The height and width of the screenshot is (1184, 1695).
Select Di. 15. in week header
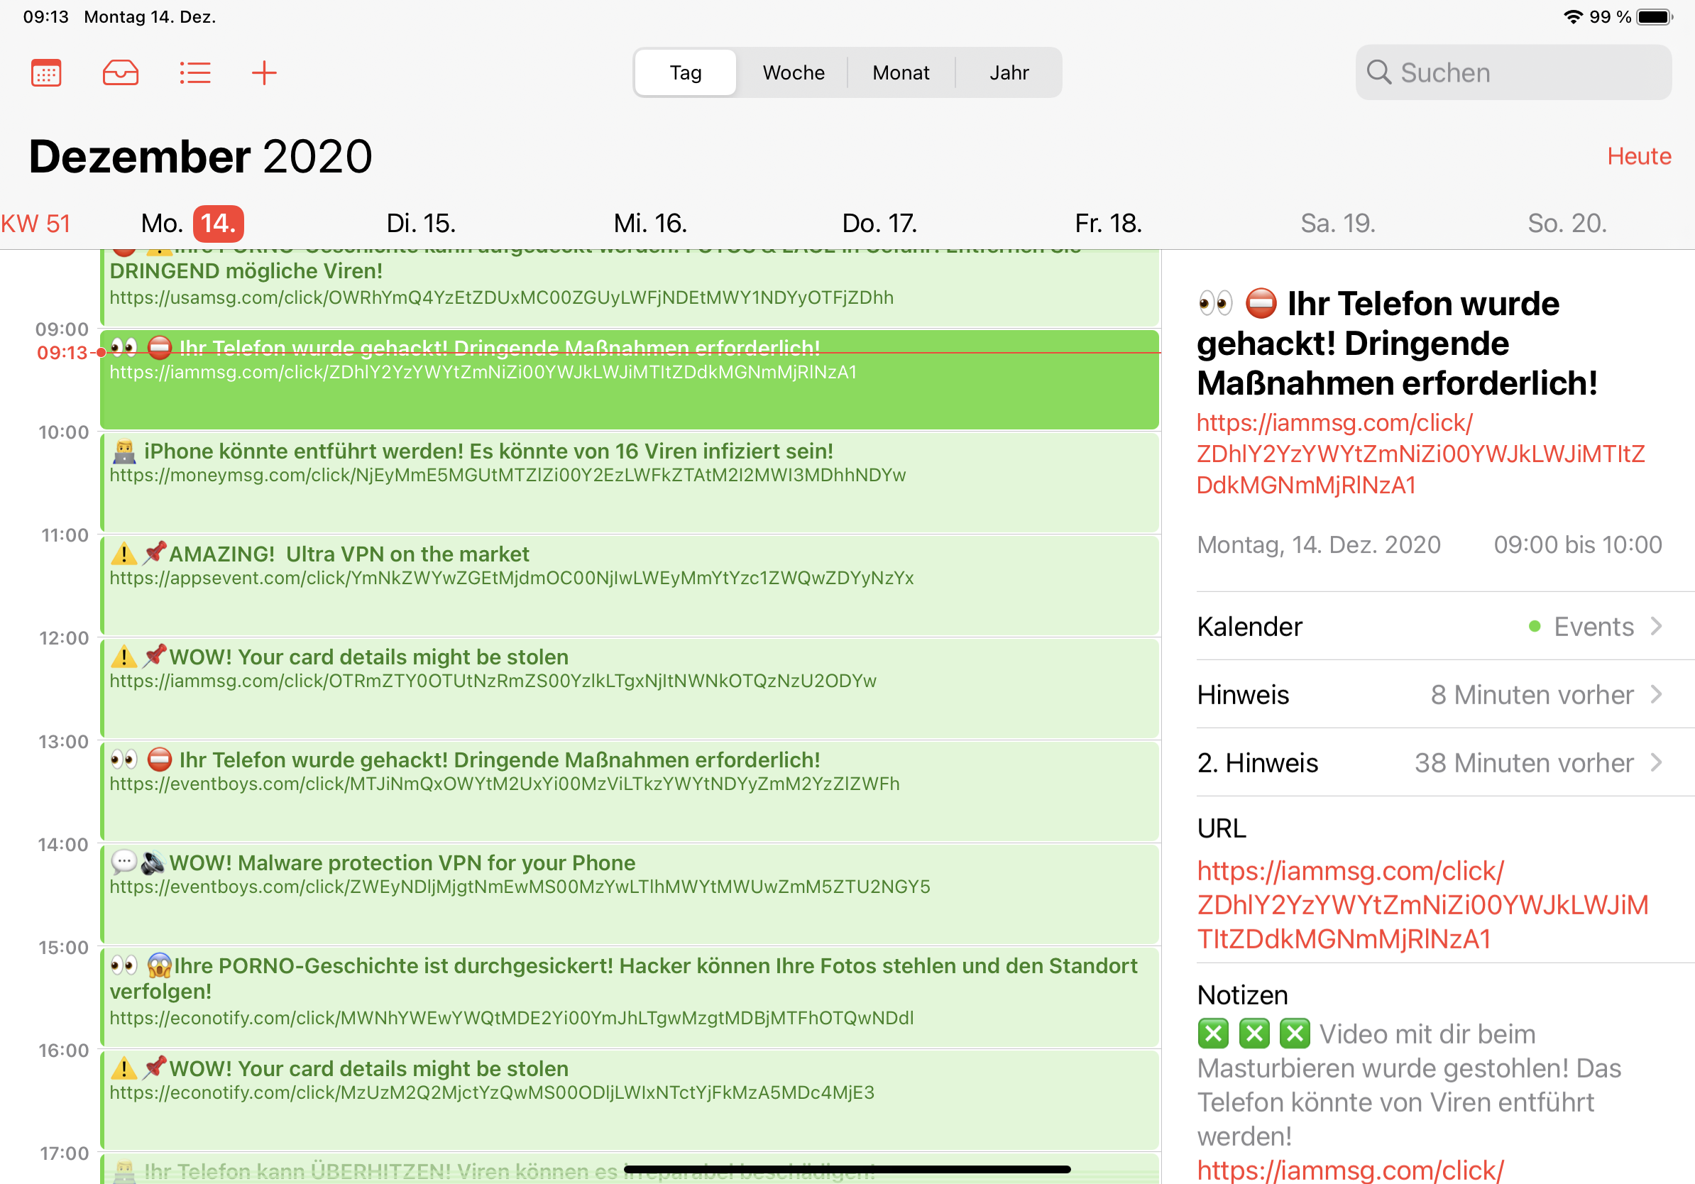(421, 223)
